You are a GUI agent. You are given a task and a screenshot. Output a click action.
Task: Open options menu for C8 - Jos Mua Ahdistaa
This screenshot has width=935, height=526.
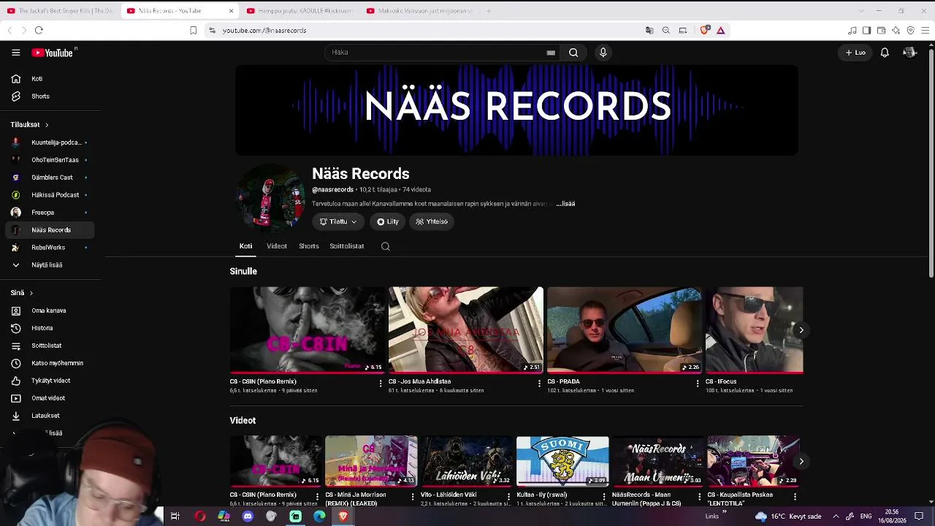point(539,383)
